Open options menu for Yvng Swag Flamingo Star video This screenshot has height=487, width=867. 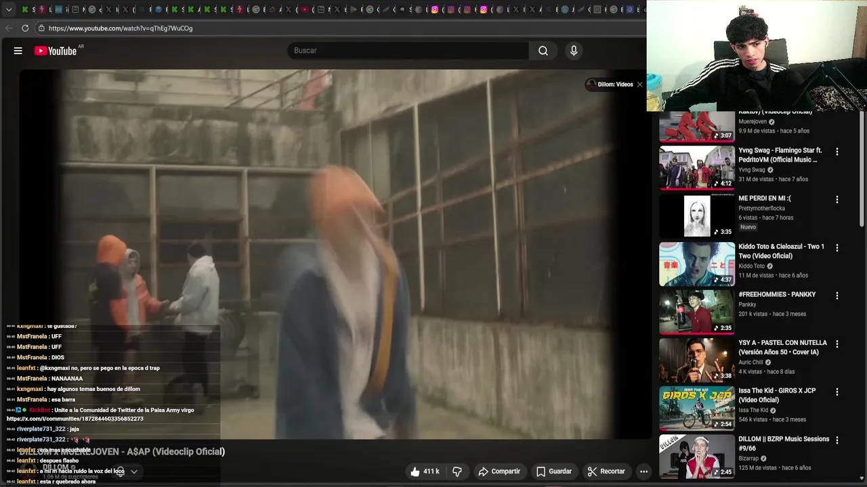[x=837, y=152]
